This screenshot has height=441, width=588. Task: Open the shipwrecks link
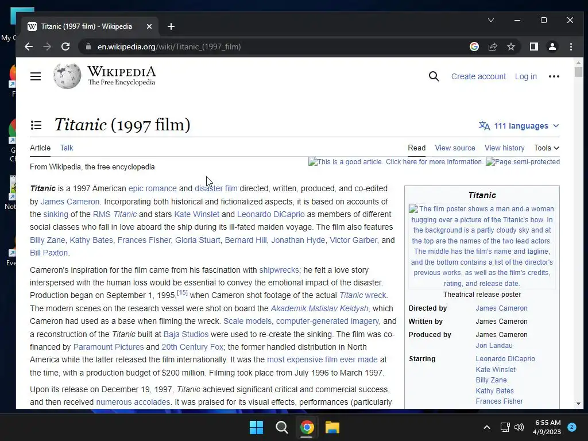[x=279, y=270]
